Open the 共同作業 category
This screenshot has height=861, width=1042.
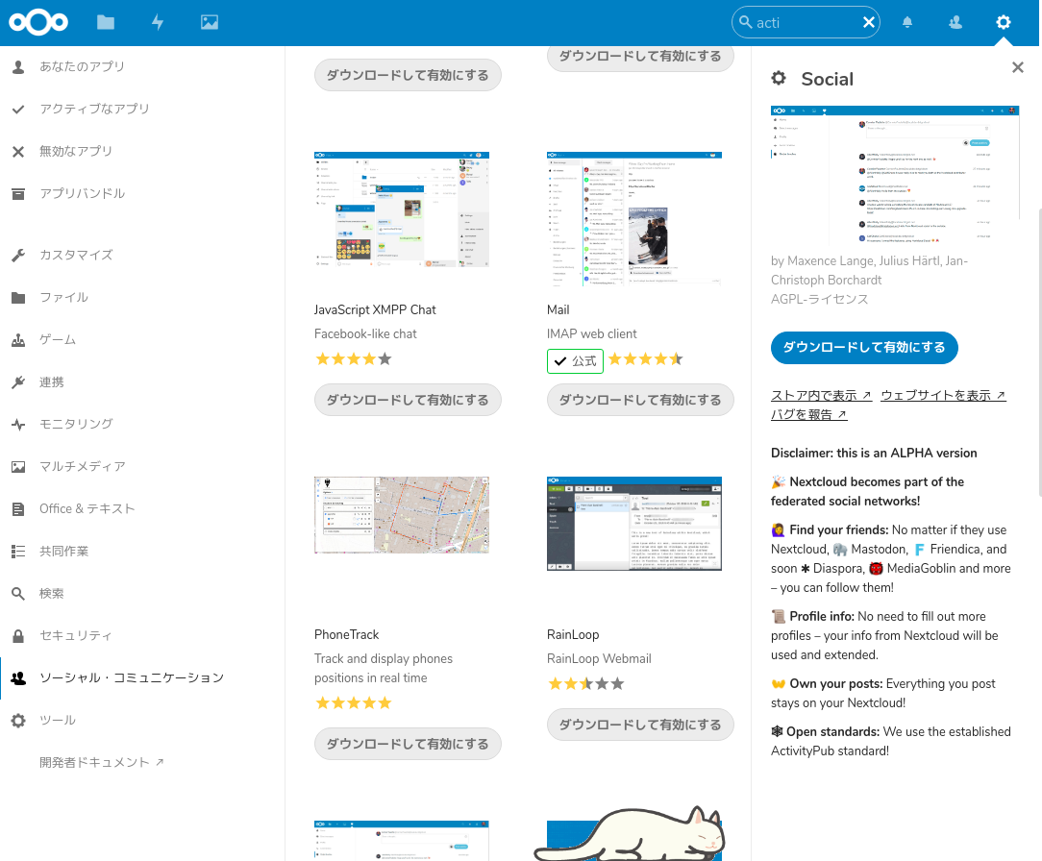(63, 552)
